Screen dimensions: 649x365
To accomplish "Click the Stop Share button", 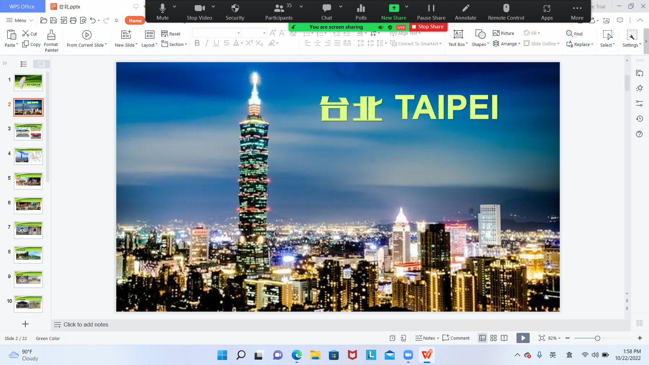I will pyautogui.click(x=429, y=27).
